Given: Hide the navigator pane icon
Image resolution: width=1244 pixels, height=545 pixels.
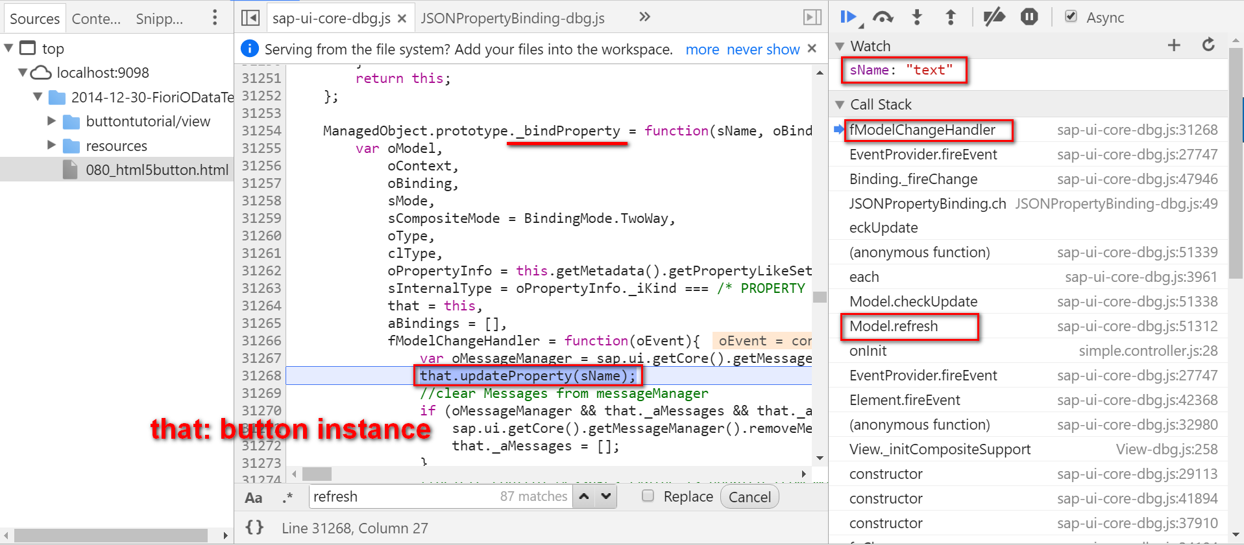Looking at the screenshot, I should coord(250,17).
